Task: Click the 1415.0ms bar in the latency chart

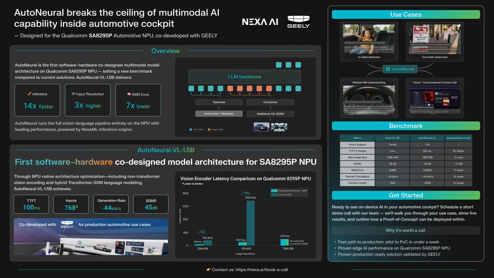Action: tap(251, 223)
